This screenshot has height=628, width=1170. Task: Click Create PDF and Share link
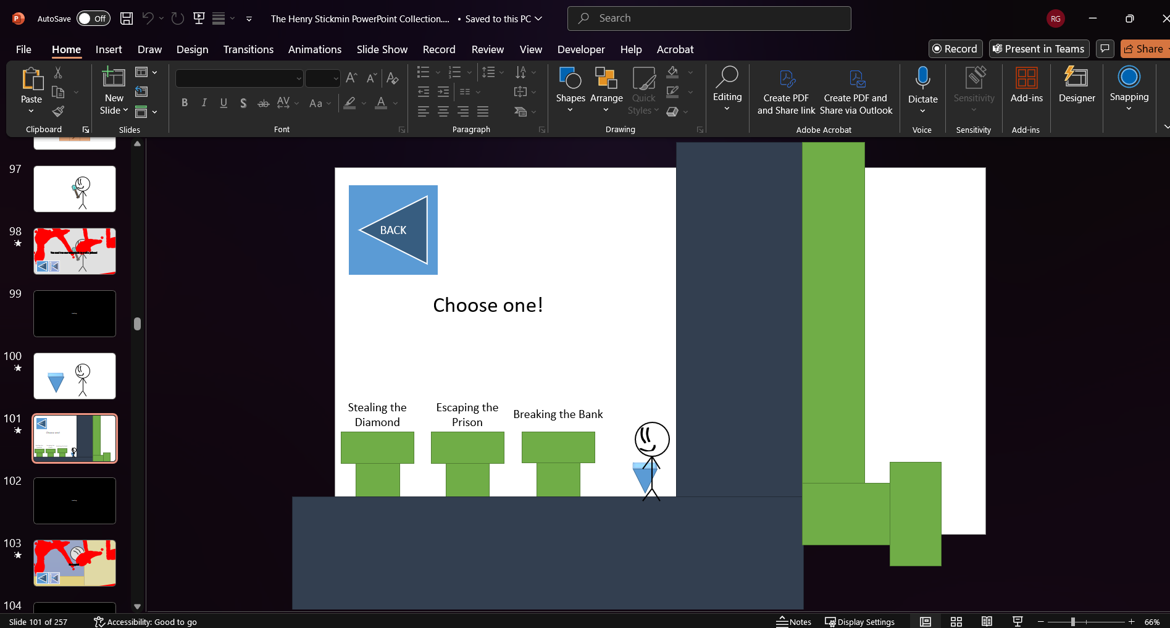[x=786, y=93]
